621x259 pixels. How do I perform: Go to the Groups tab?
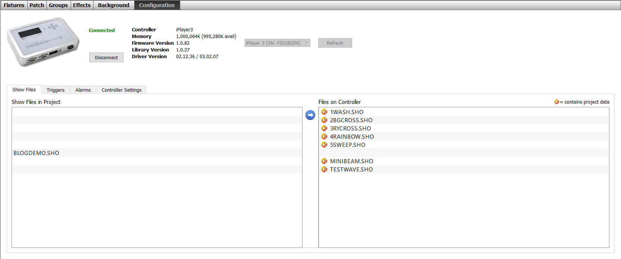point(58,5)
